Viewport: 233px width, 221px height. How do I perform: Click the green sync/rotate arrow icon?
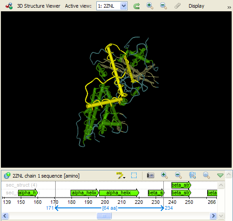pyautogui.click(x=137, y=6)
